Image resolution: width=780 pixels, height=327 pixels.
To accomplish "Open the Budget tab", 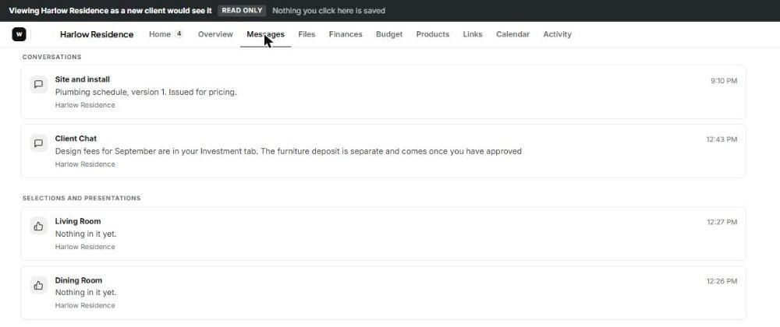I will (389, 34).
